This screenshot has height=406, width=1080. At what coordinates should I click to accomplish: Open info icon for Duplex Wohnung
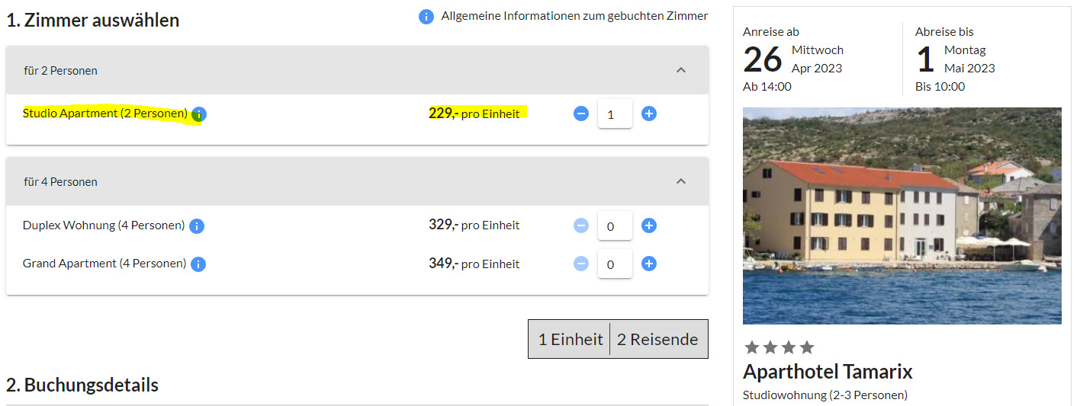197,226
